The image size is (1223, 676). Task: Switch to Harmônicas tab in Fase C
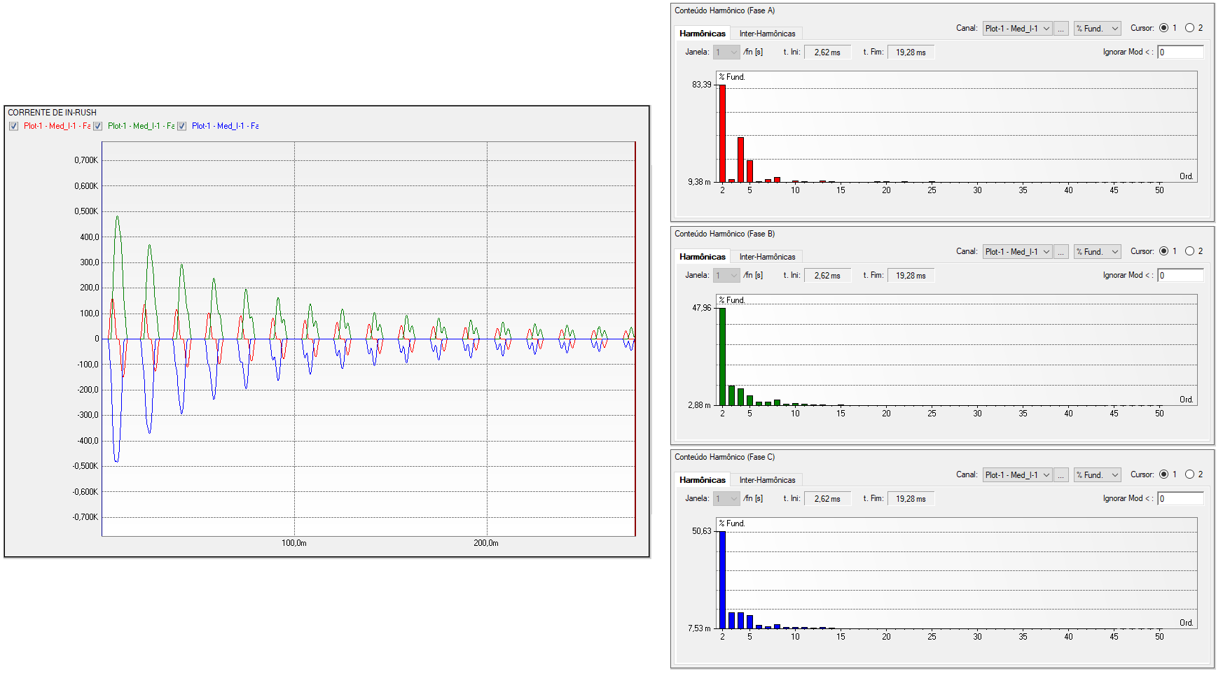703,480
